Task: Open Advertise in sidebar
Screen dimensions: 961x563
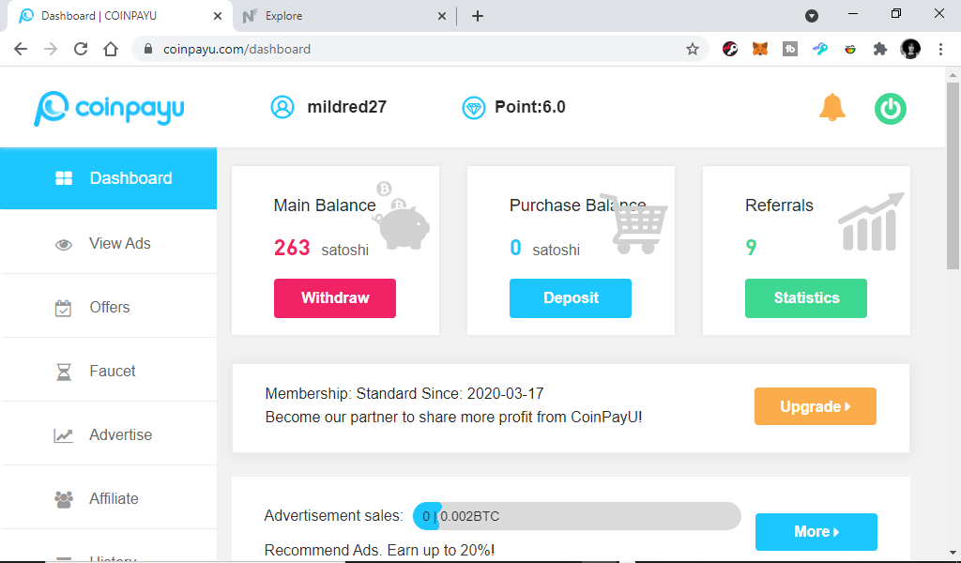Action: 109,434
